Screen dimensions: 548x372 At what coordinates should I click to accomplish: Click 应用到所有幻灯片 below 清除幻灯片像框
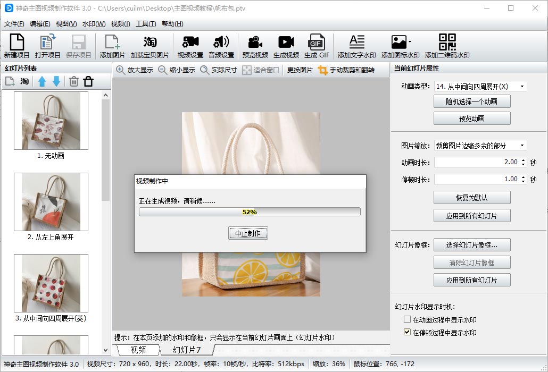[472, 280]
